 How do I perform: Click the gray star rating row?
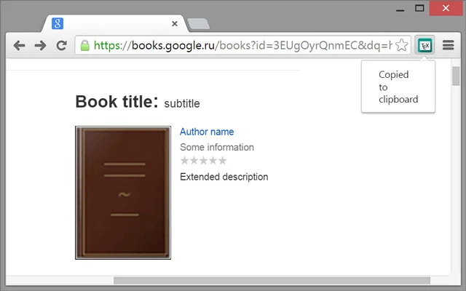204,161
